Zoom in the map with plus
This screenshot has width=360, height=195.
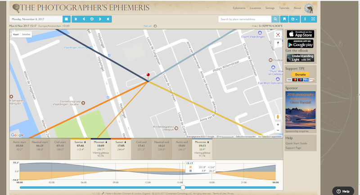pyautogui.click(x=278, y=125)
